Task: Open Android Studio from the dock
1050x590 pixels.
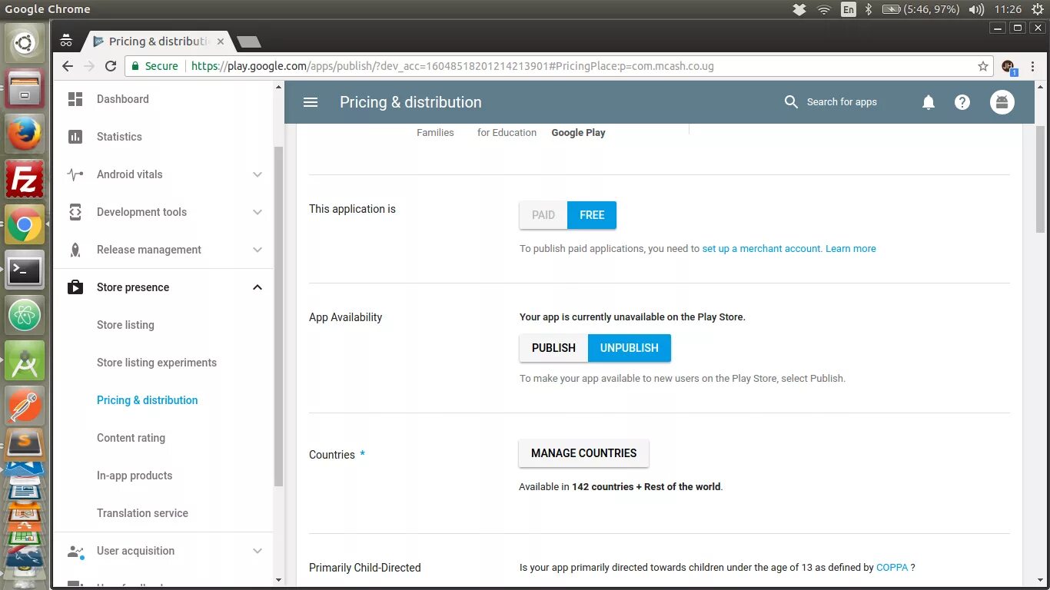Action: click(25, 361)
